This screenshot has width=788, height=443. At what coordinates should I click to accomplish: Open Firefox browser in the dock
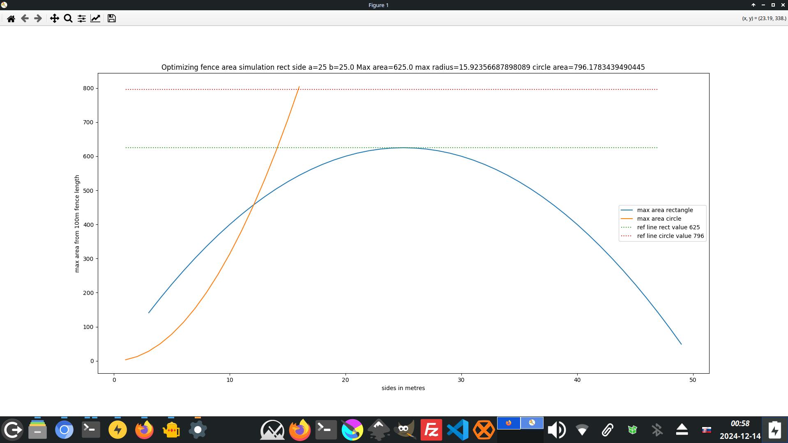pos(144,430)
